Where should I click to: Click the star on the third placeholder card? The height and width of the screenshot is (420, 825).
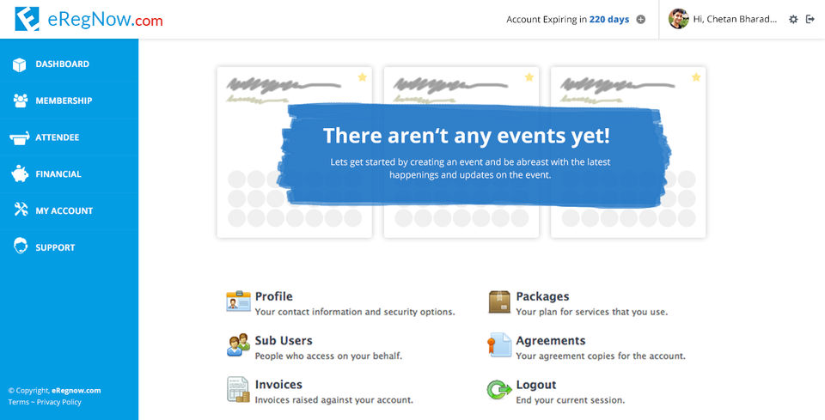pyautogui.click(x=695, y=77)
